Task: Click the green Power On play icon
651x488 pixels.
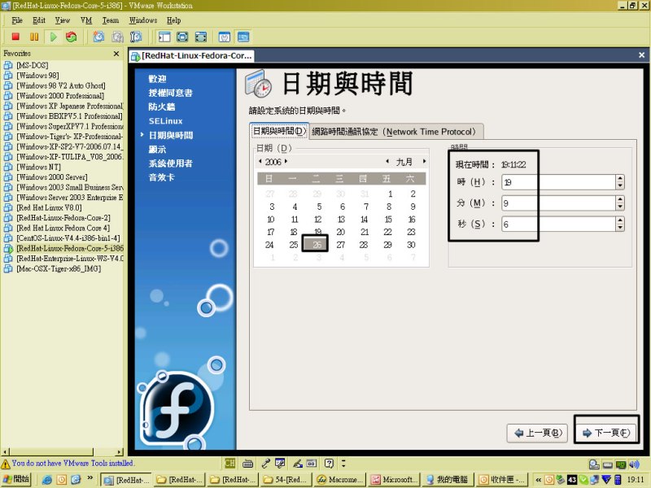Action: pos(53,37)
